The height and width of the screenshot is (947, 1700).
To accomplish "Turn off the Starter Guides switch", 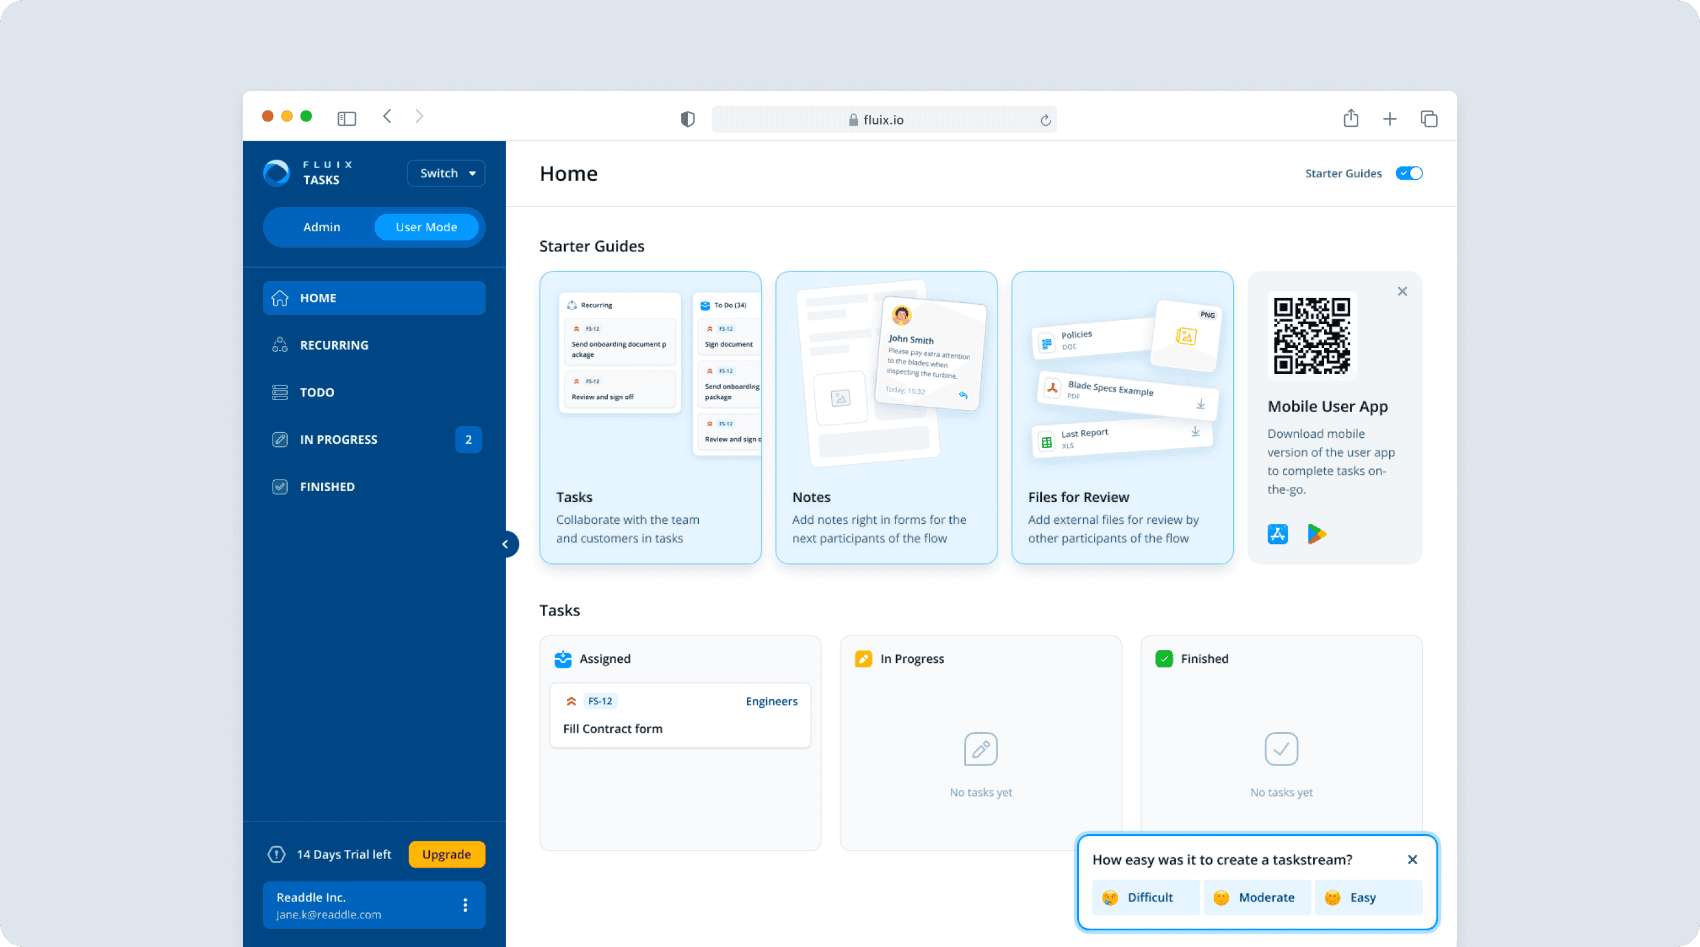I will pos(1409,174).
